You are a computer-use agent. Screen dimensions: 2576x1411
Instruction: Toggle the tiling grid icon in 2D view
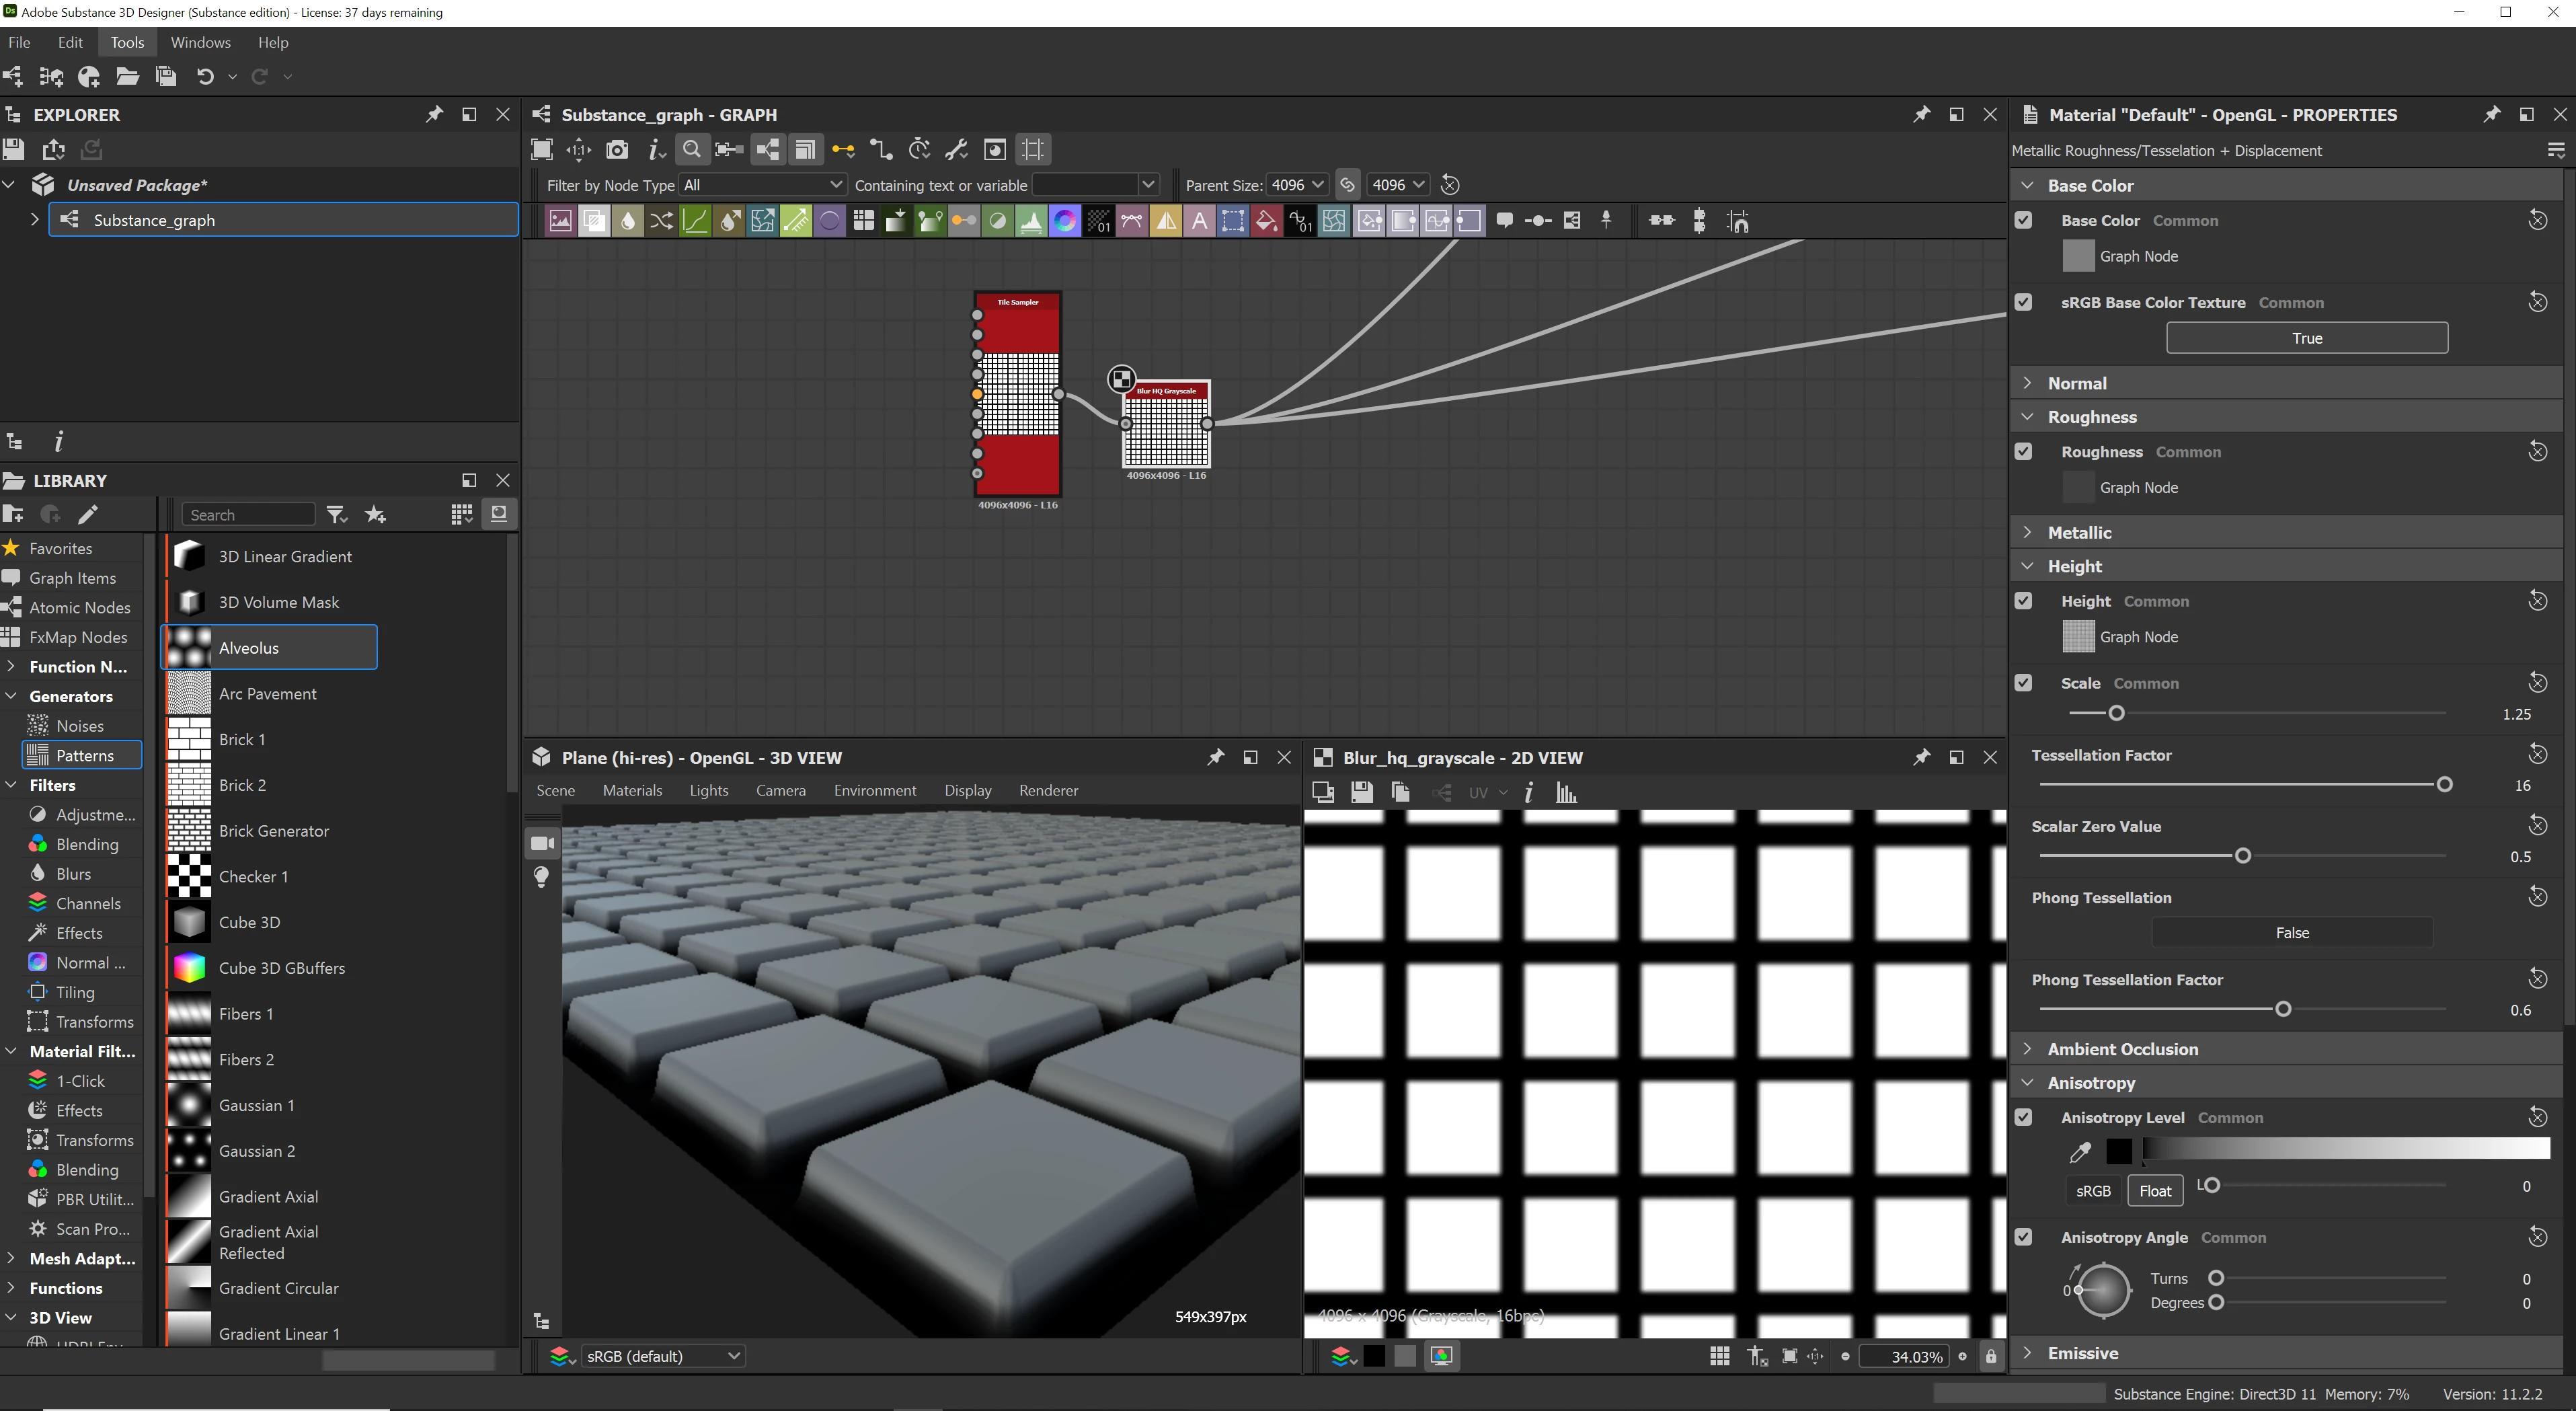click(1719, 1356)
